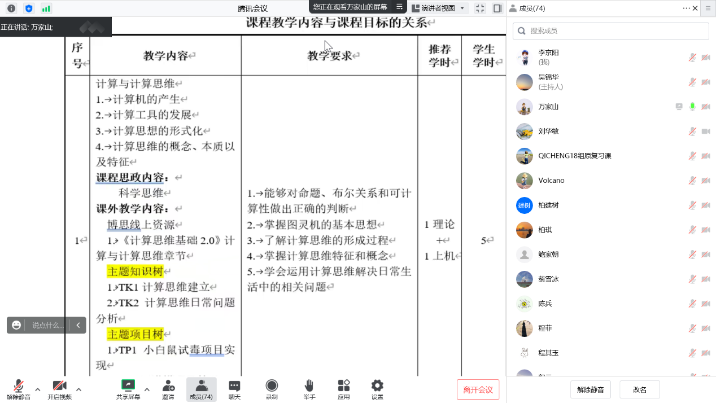Rename yourself using the 改名 button
Image resolution: width=716 pixels, height=403 pixels.
[639, 389]
